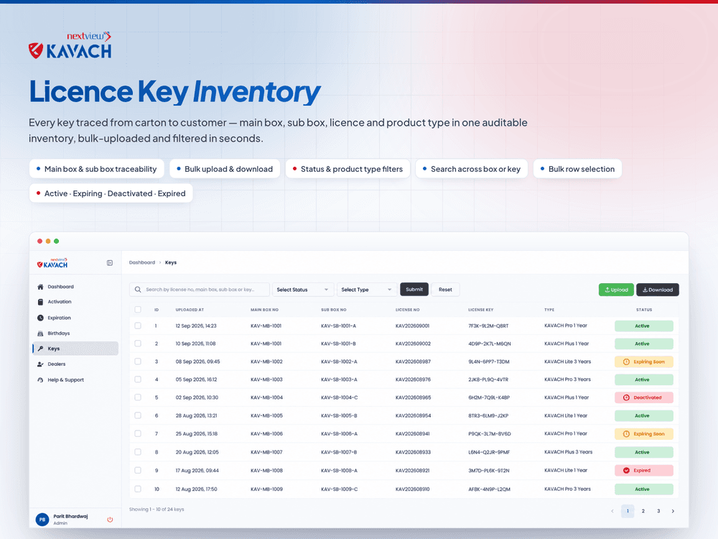Check the row for KAV-SB-1001-A

[x=138, y=326]
